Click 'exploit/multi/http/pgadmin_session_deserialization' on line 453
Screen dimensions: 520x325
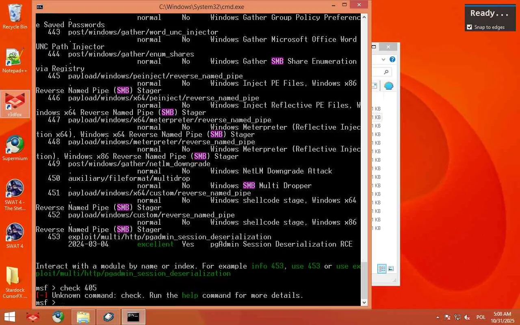[170, 237]
